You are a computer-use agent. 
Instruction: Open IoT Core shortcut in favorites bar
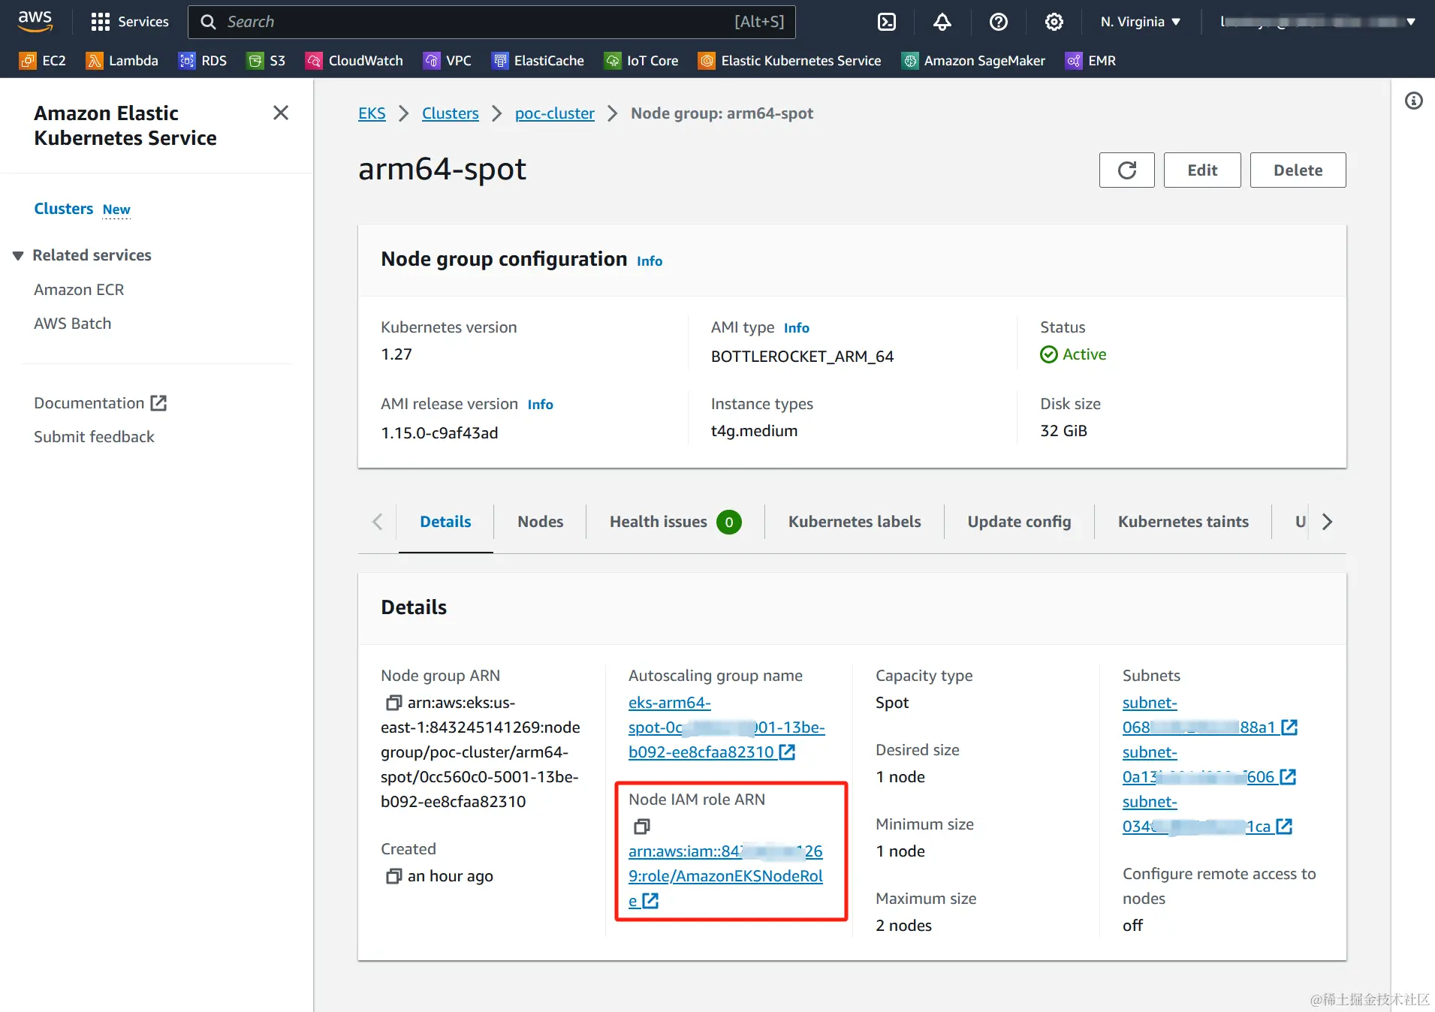pos(641,61)
